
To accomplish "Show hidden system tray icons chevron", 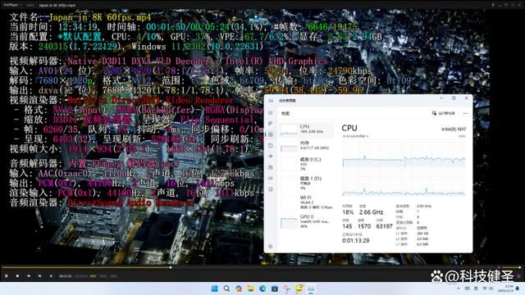I will point(459,288).
